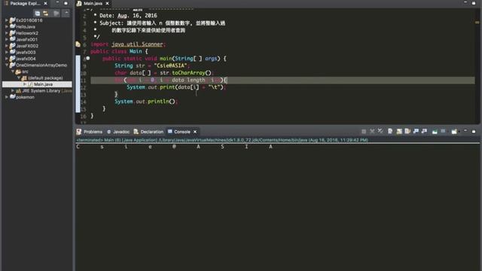Select the Ex20160816 project

(x=29, y=20)
